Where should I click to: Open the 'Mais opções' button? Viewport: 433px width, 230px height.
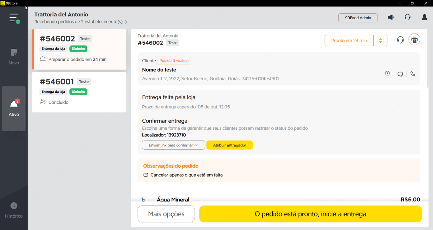(166, 214)
